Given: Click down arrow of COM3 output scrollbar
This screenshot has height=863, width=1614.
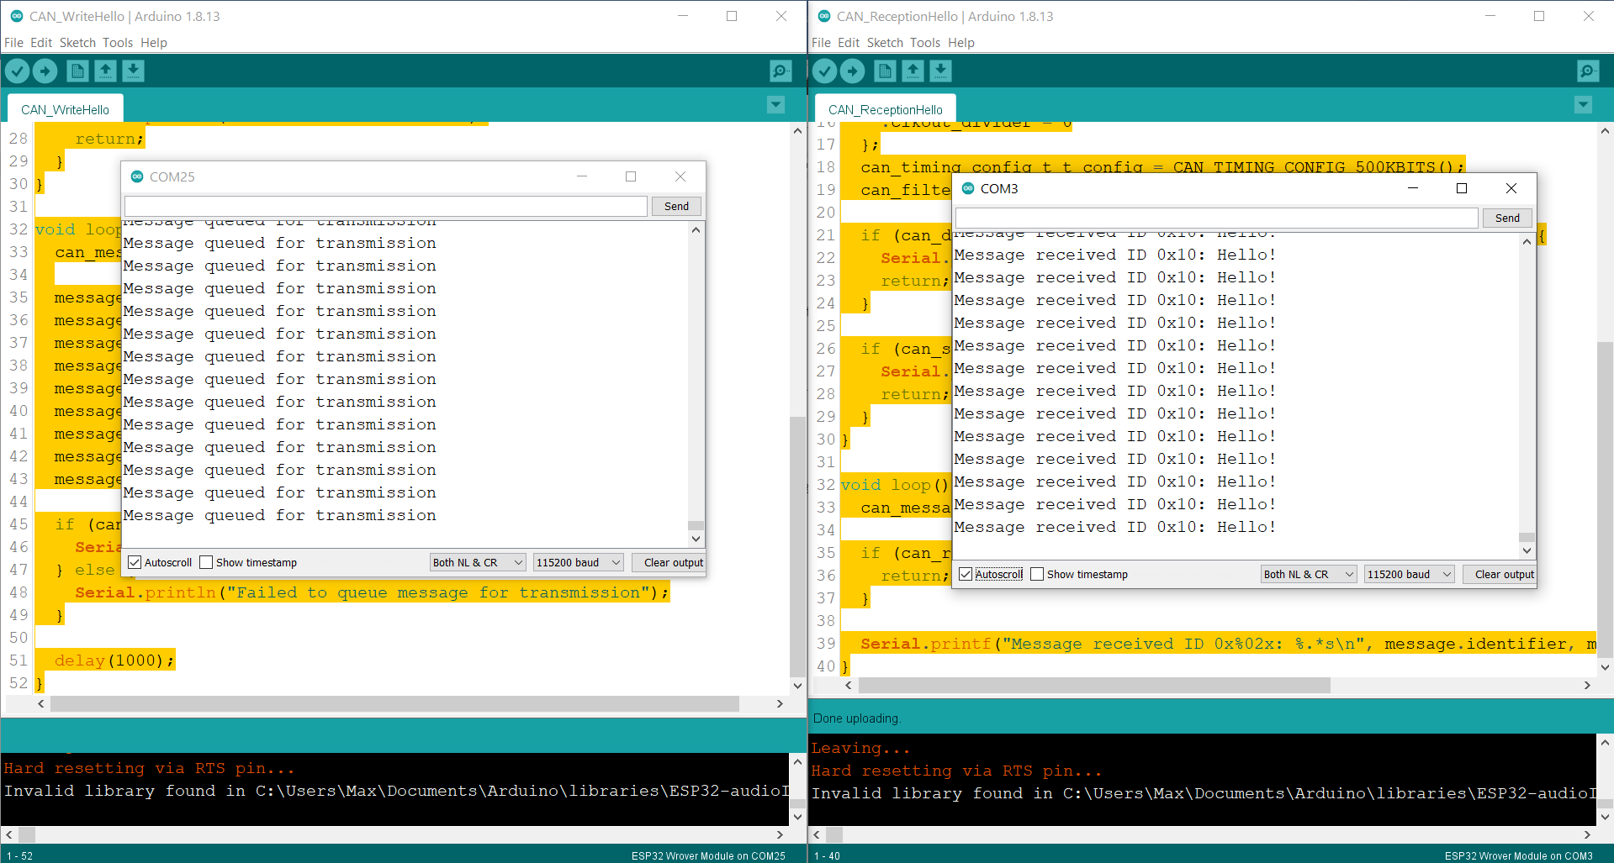Looking at the screenshot, I should pyautogui.click(x=1527, y=550).
